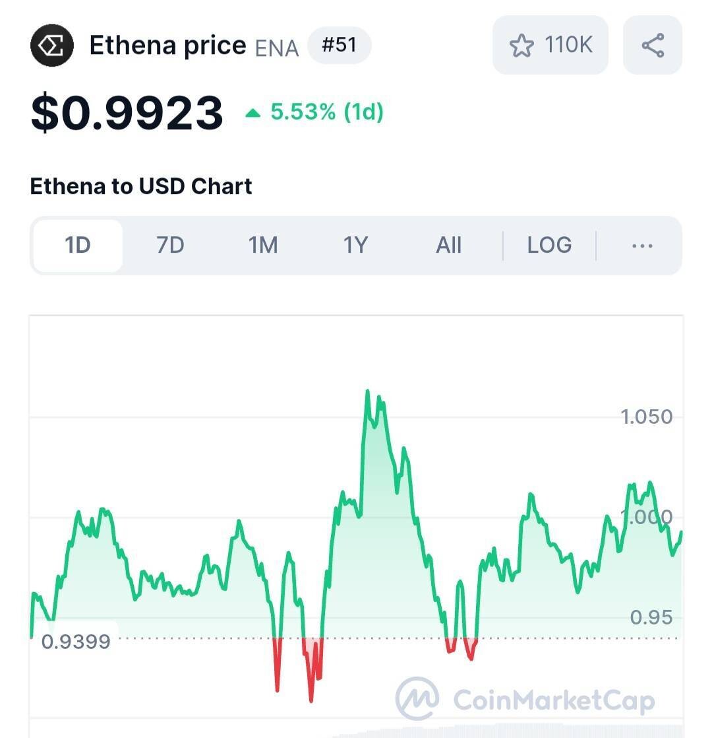Add Ethena to watchlist via star icon
The height and width of the screenshot is (738, 712).
click(521, 46)
